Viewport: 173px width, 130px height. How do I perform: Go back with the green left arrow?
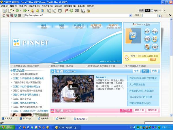17,11
